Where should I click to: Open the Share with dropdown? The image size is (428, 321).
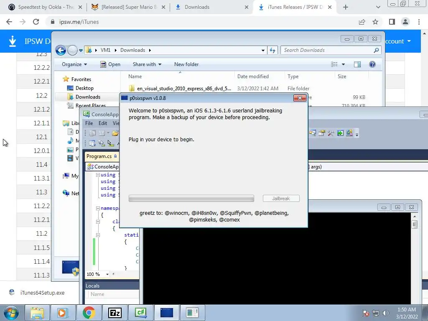(x=147, y=64)
